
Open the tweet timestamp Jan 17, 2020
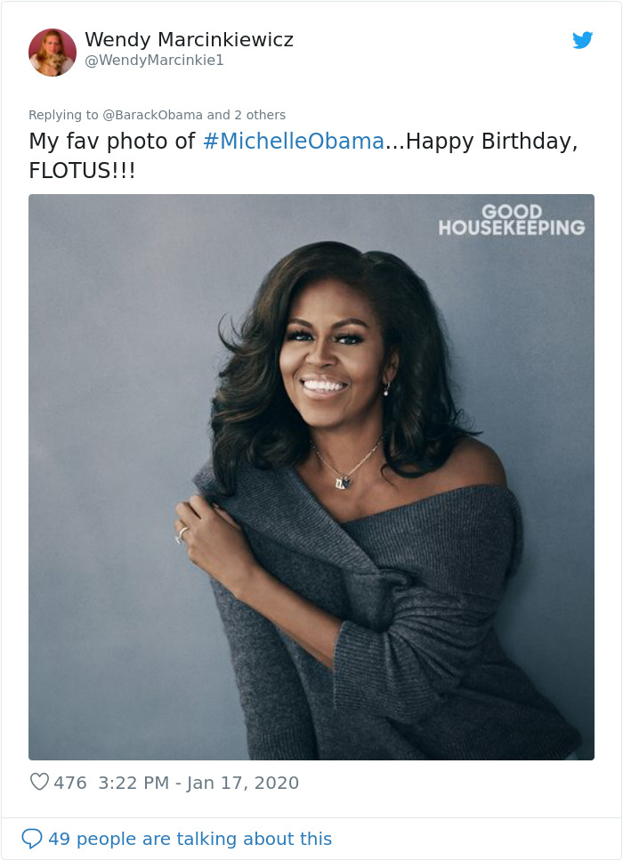196,784
